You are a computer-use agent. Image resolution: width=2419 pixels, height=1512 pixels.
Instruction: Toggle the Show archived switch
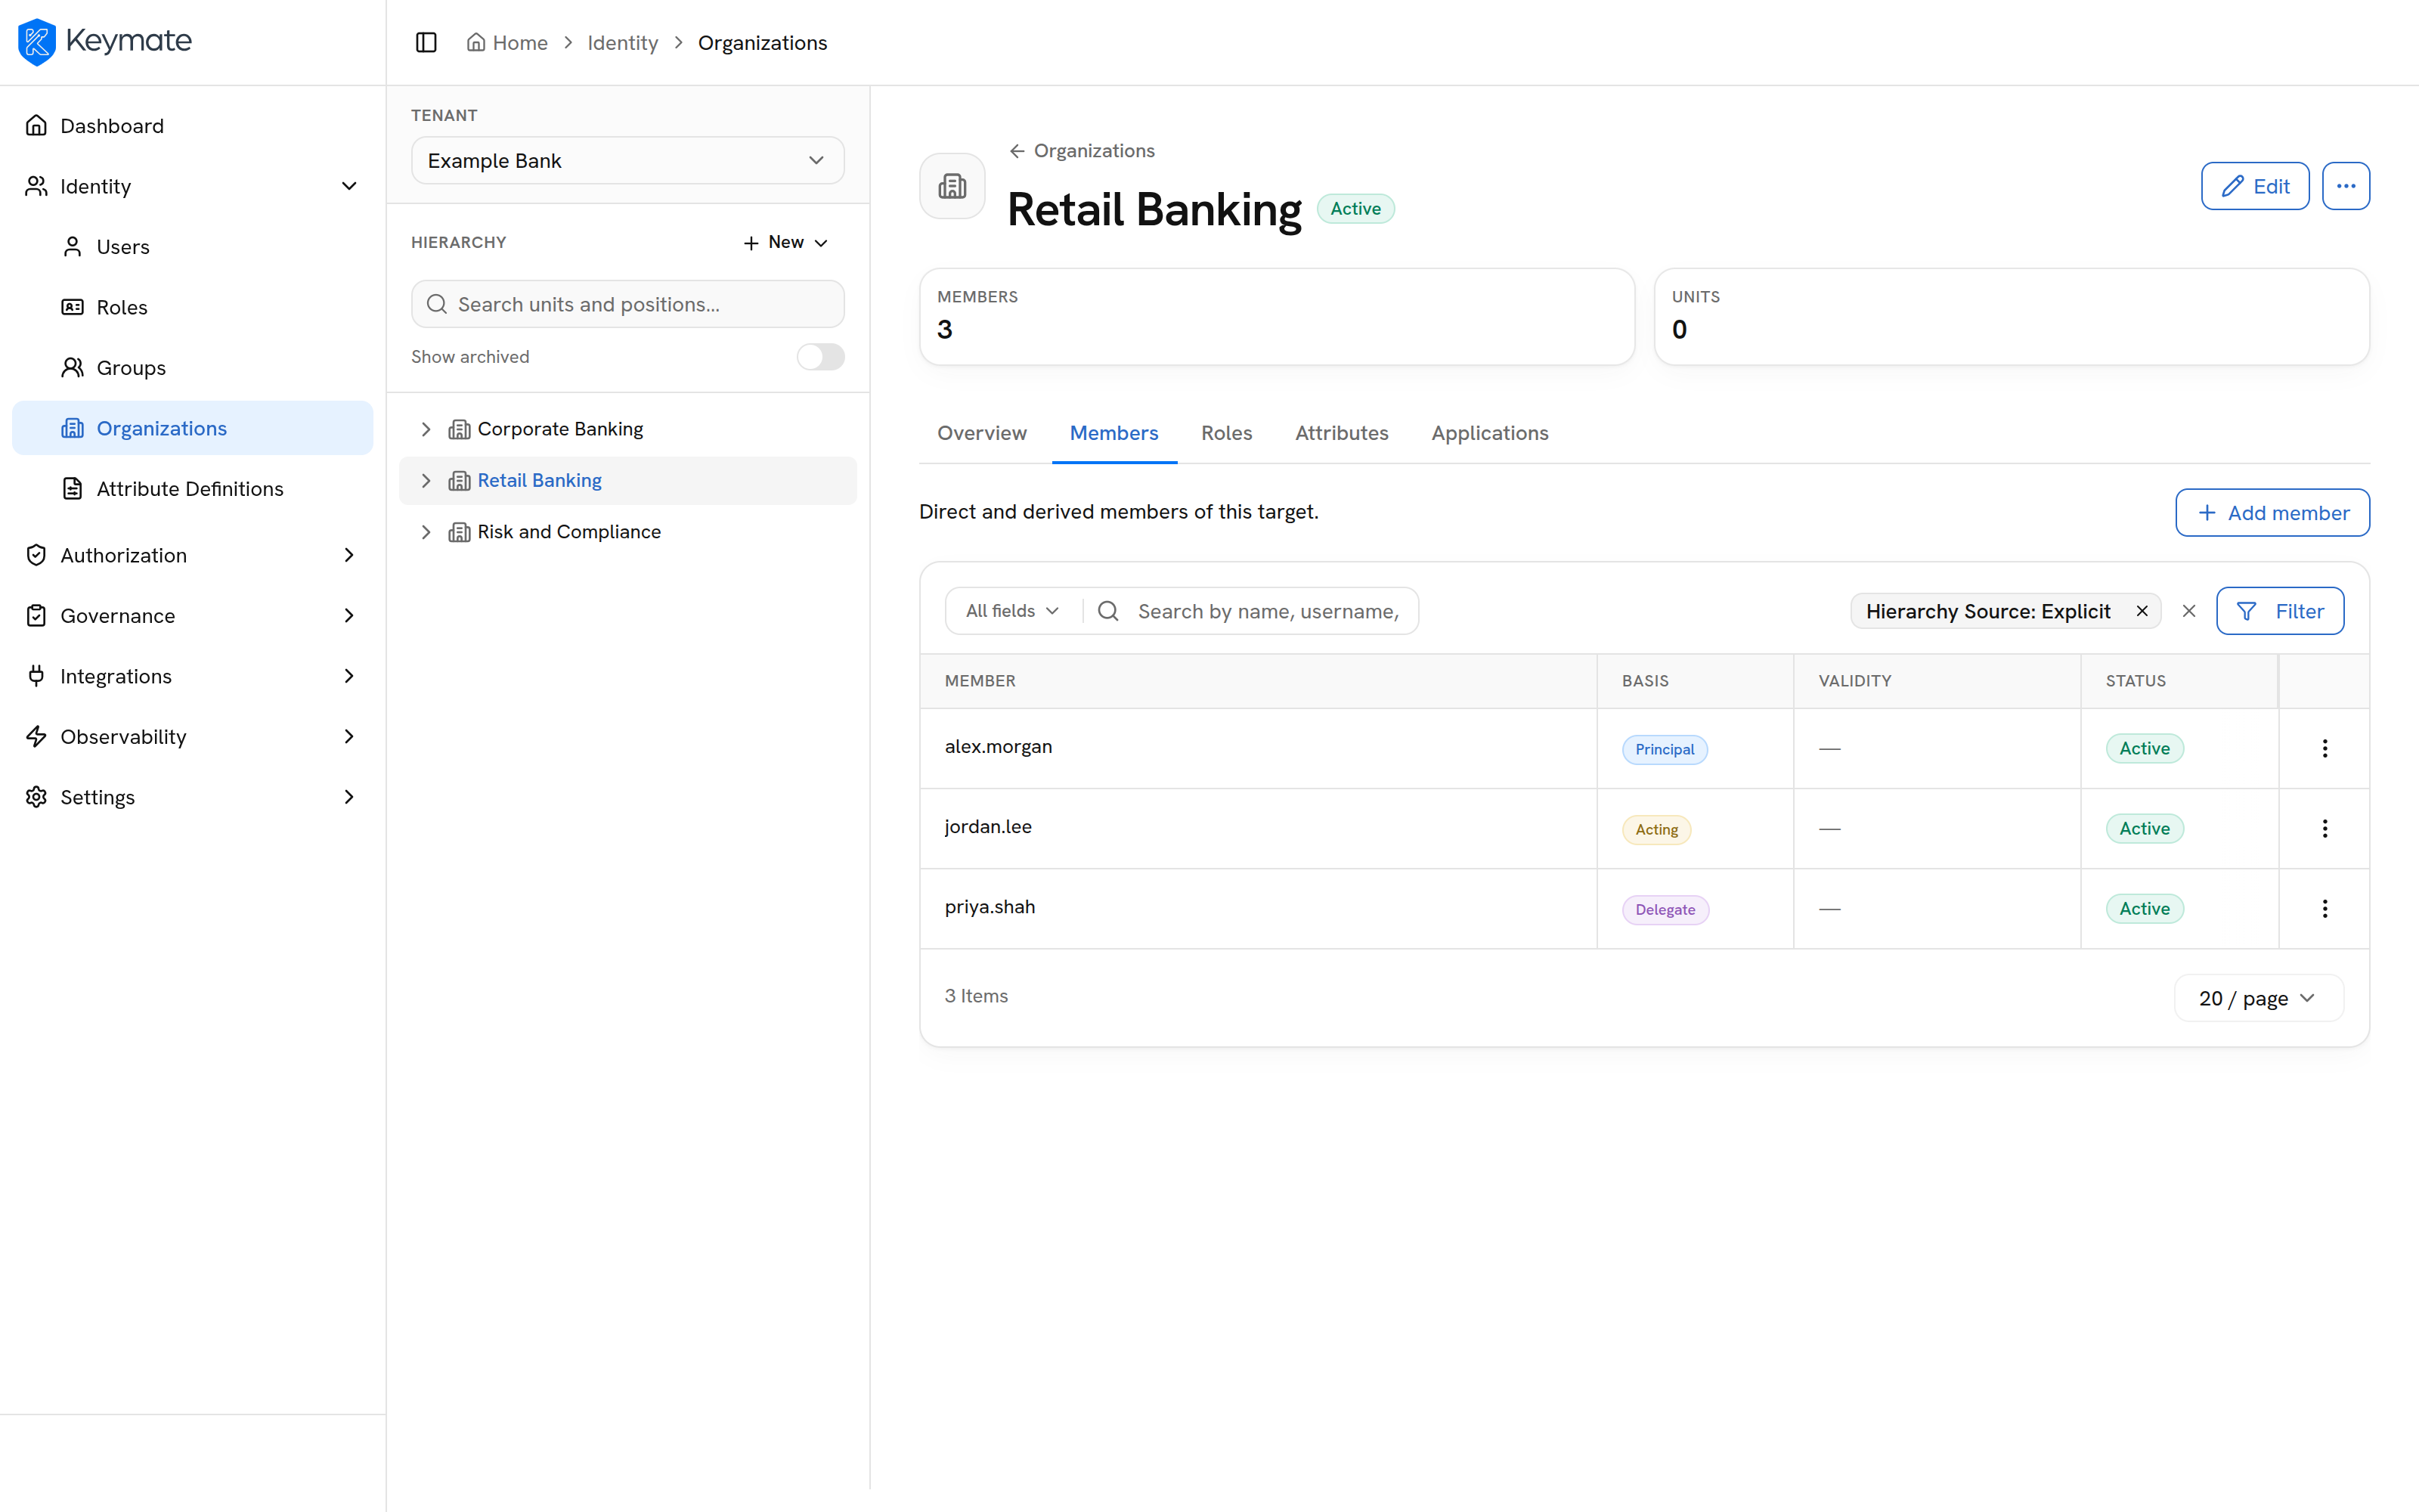819,357
